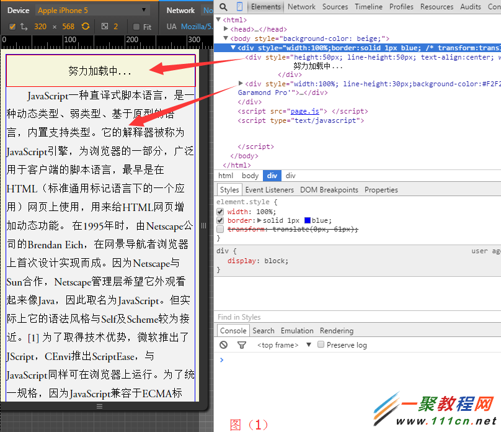Enable the Fit checkbox
501x432 pixels.
(136, 27)
